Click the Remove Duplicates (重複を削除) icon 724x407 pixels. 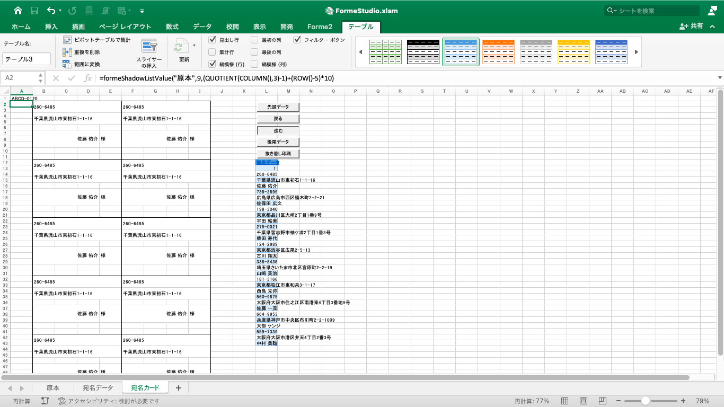click(x=67, y=52)
